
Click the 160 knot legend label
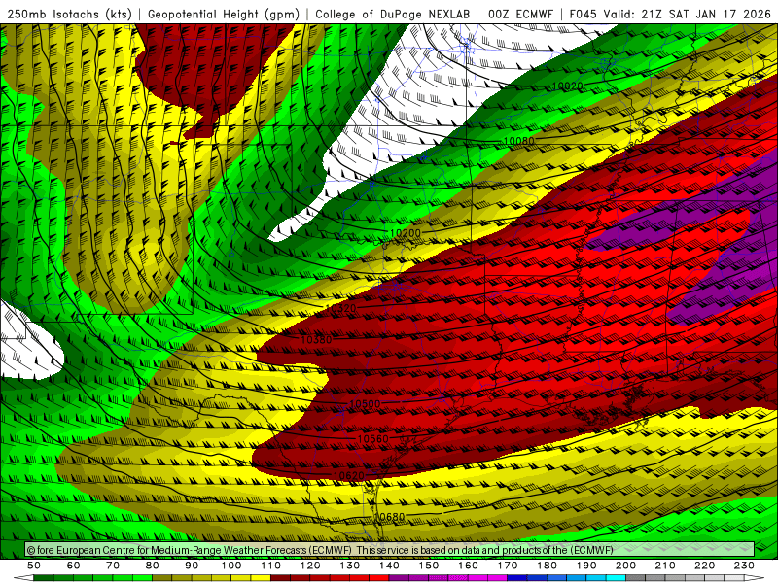(x=468, y=566)
